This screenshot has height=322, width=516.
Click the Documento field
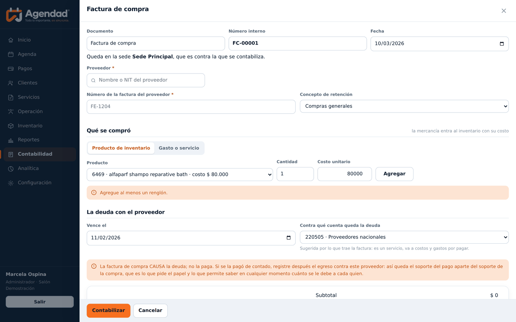(156, 43)
